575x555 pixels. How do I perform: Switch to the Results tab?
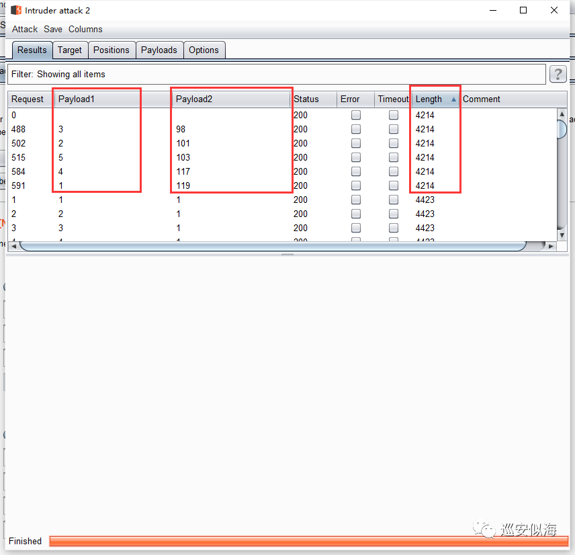(x=32, y=50)
